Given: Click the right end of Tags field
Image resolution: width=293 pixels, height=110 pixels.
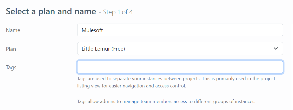Looking at the screenshot, I should (278, 67).
